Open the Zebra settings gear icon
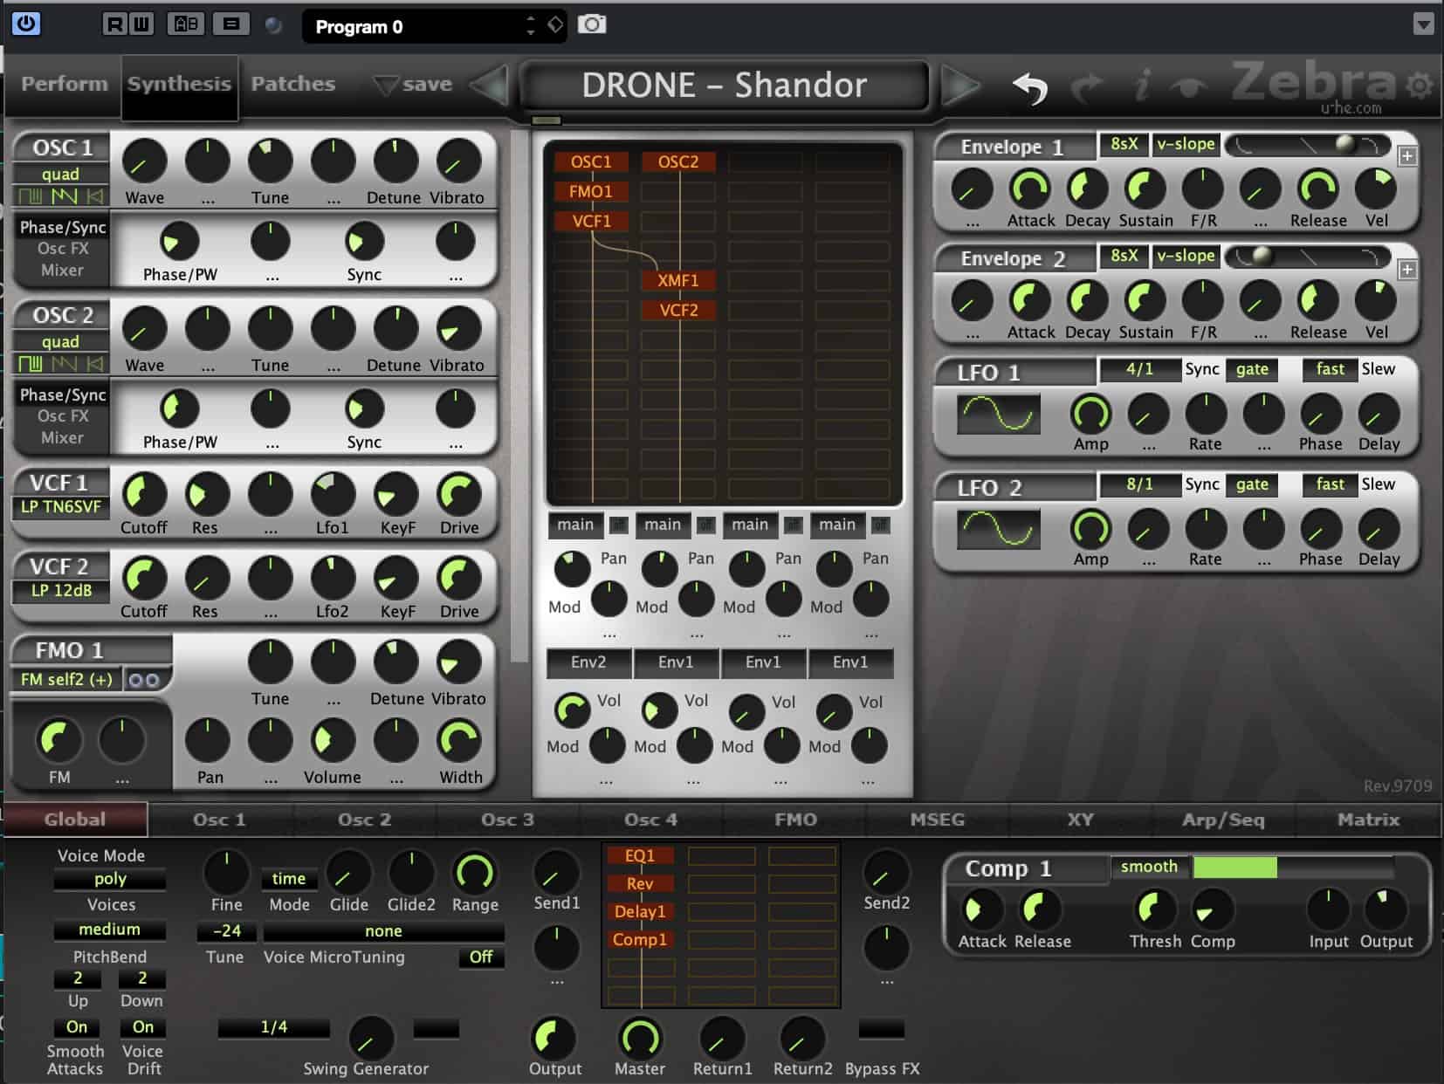This screenshot has width=1444, height=1084. pyautogui.click(x=1420, y=86)
